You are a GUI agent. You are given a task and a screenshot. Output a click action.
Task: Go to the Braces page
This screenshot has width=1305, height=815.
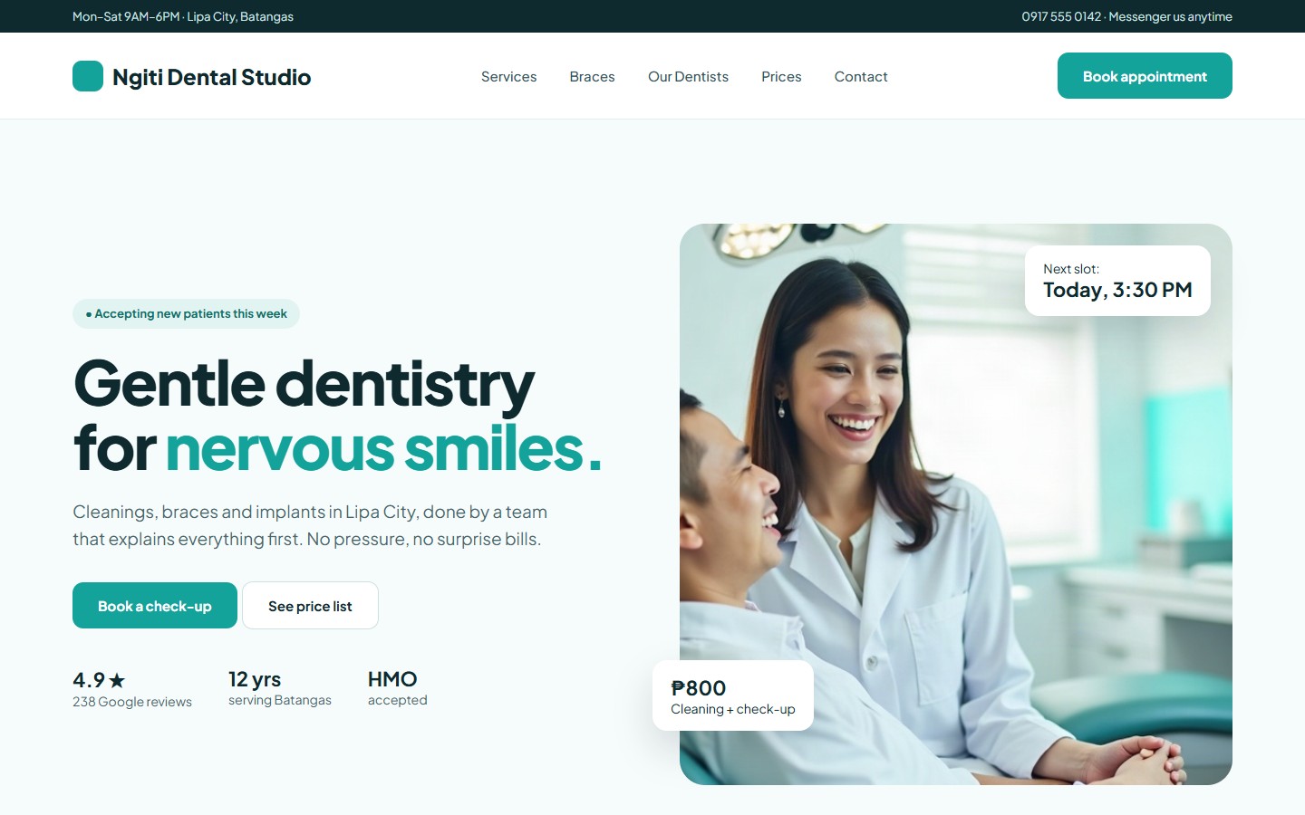click(592, 77)
